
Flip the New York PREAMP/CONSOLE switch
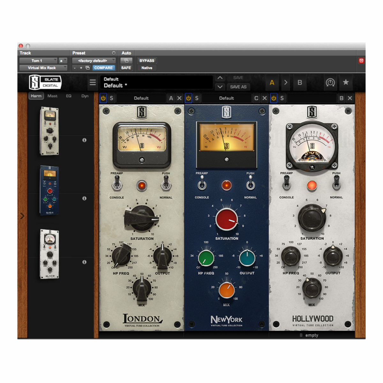coord(202,184)
